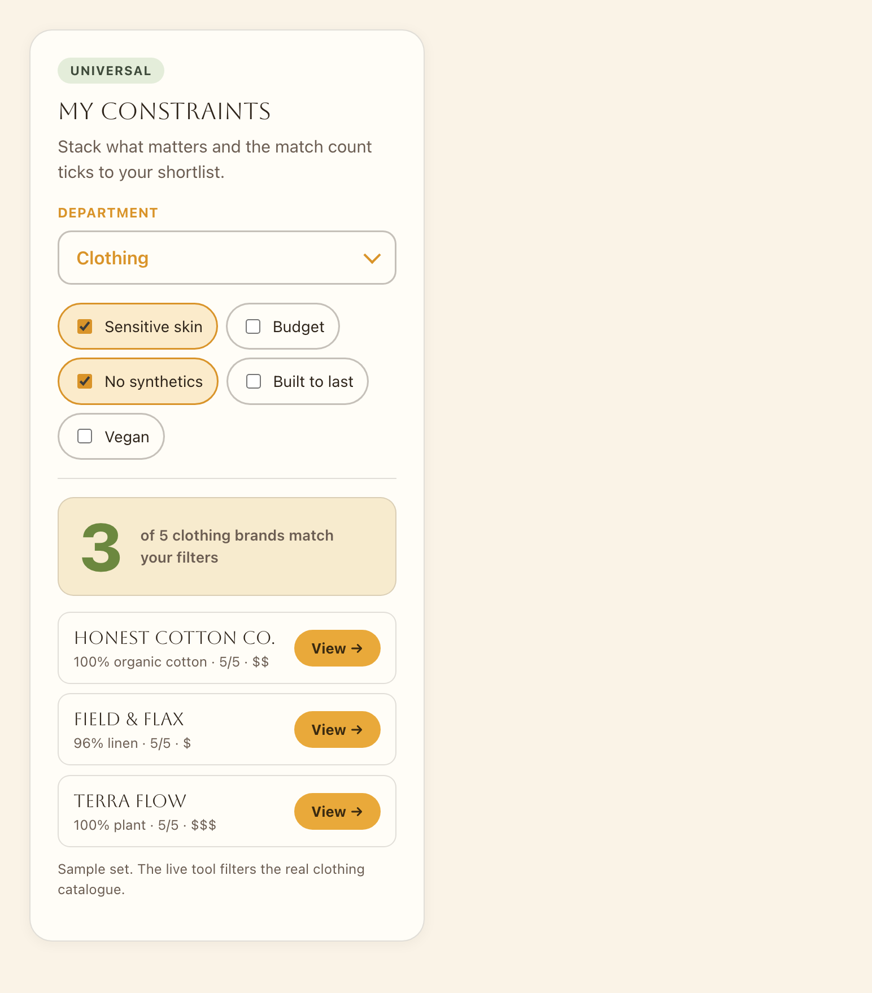Viewport: 872px width, 993px height.
Task: View the Honest Cotton Co. brand
Action: (x=337, y=648)
